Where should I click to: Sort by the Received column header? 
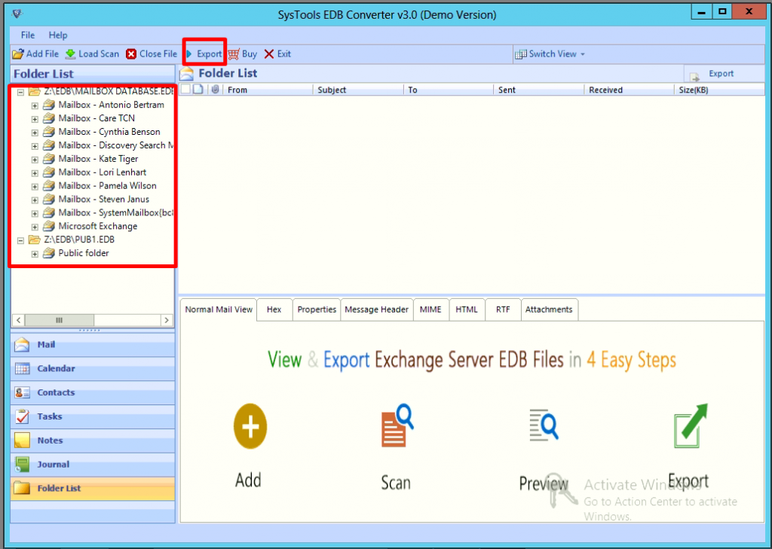click(629, 90)
